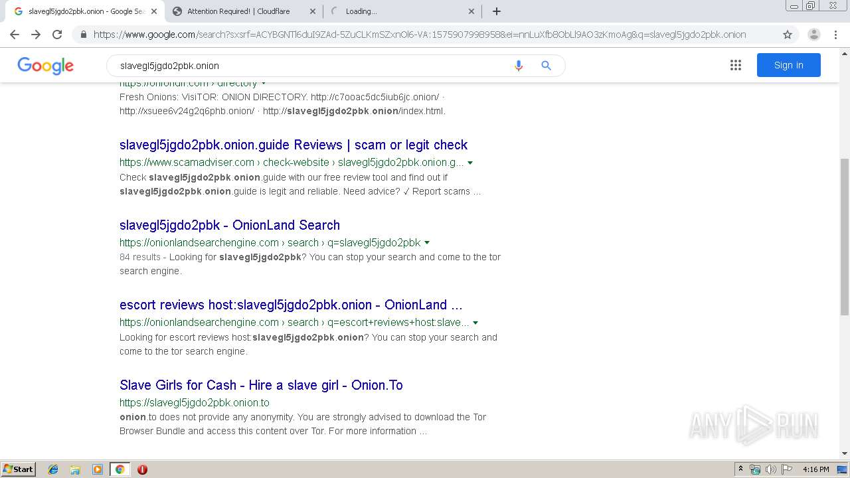
Task: Bookmark this page with the star icon
Action: tap(788, 35)
